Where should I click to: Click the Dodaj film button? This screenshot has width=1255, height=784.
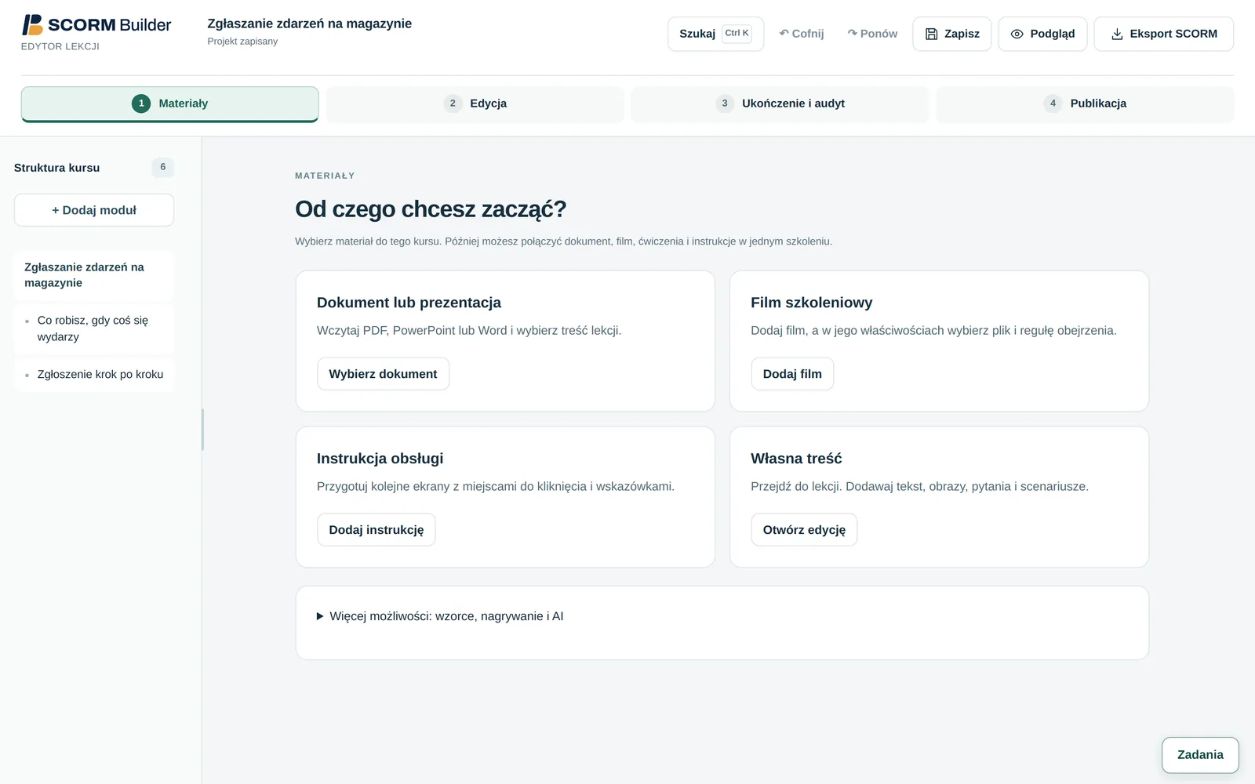pyautogui.click(x=792, y=374)
